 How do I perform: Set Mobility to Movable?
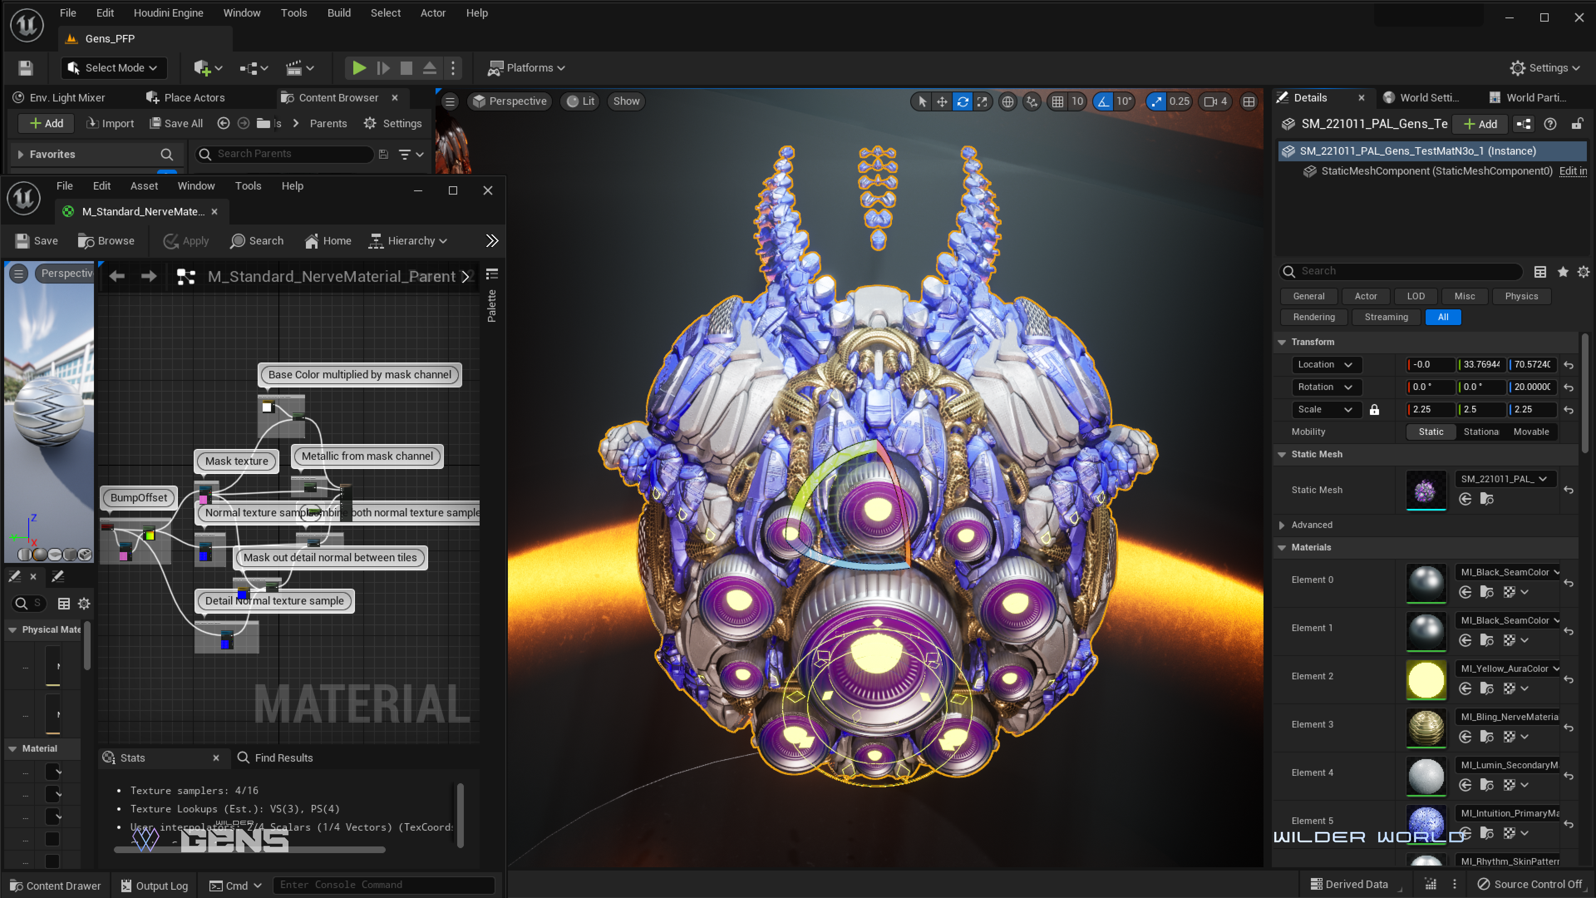(1531, 432)
